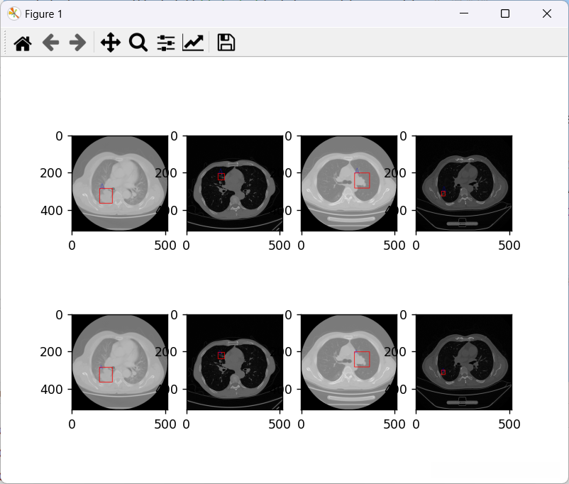This screenshot has height=484, width=569.
Task: Click the first CT scan in the top row
Action: (120, 183)
